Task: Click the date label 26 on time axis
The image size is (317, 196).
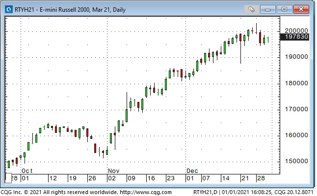Action: pos(92,178)
